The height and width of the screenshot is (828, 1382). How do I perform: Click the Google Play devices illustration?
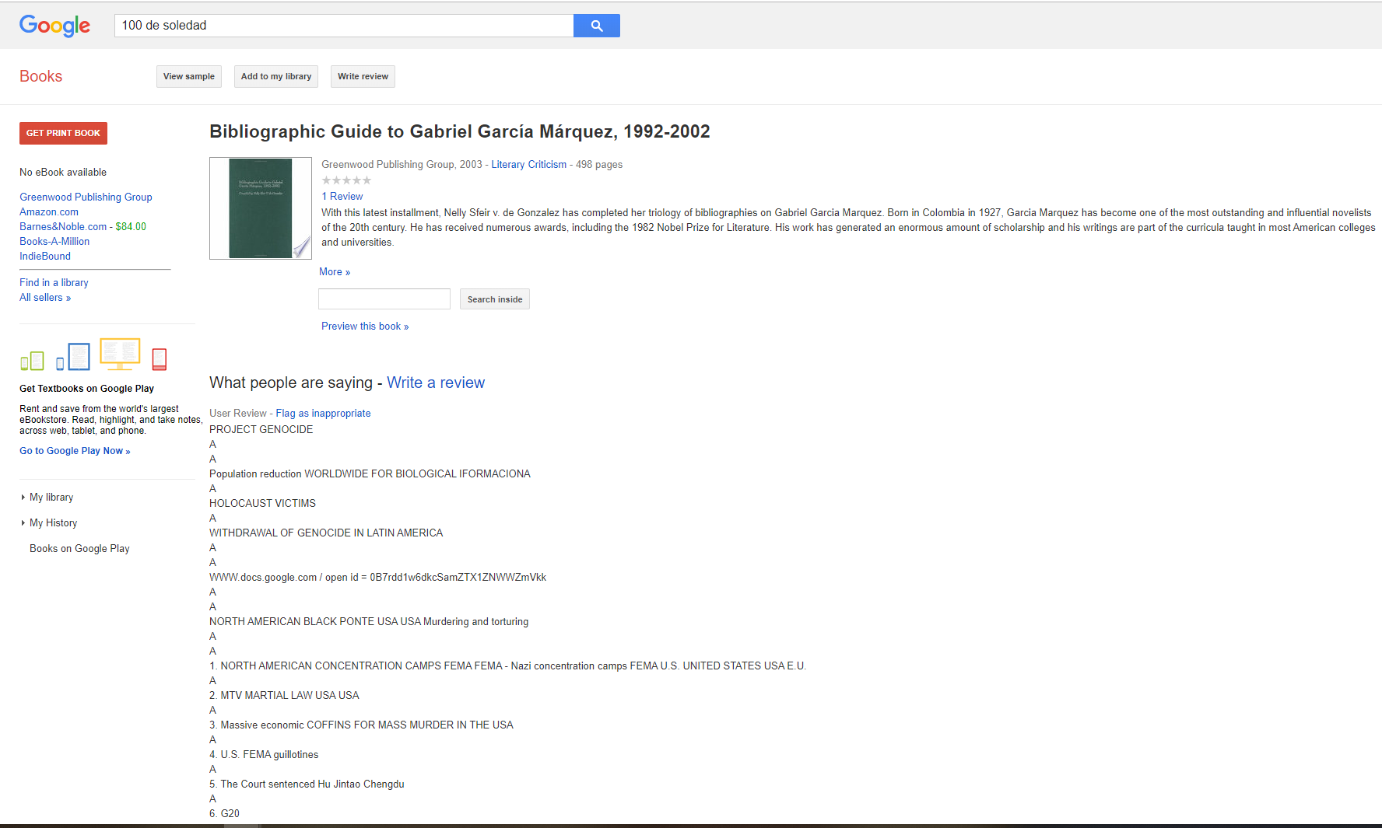click(93, 355)
